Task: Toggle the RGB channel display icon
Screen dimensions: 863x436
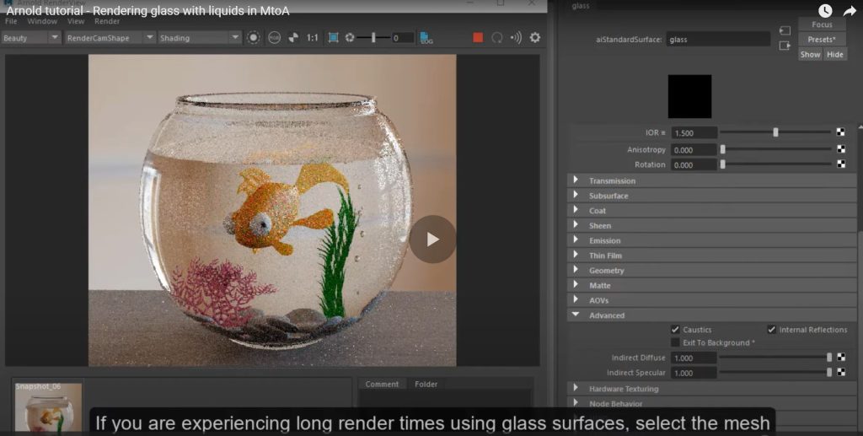Action: 274,37
